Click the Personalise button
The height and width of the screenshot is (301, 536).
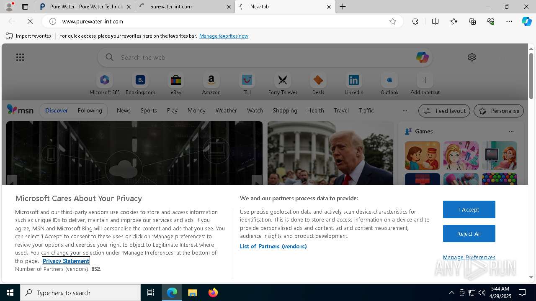click(498, 111)
